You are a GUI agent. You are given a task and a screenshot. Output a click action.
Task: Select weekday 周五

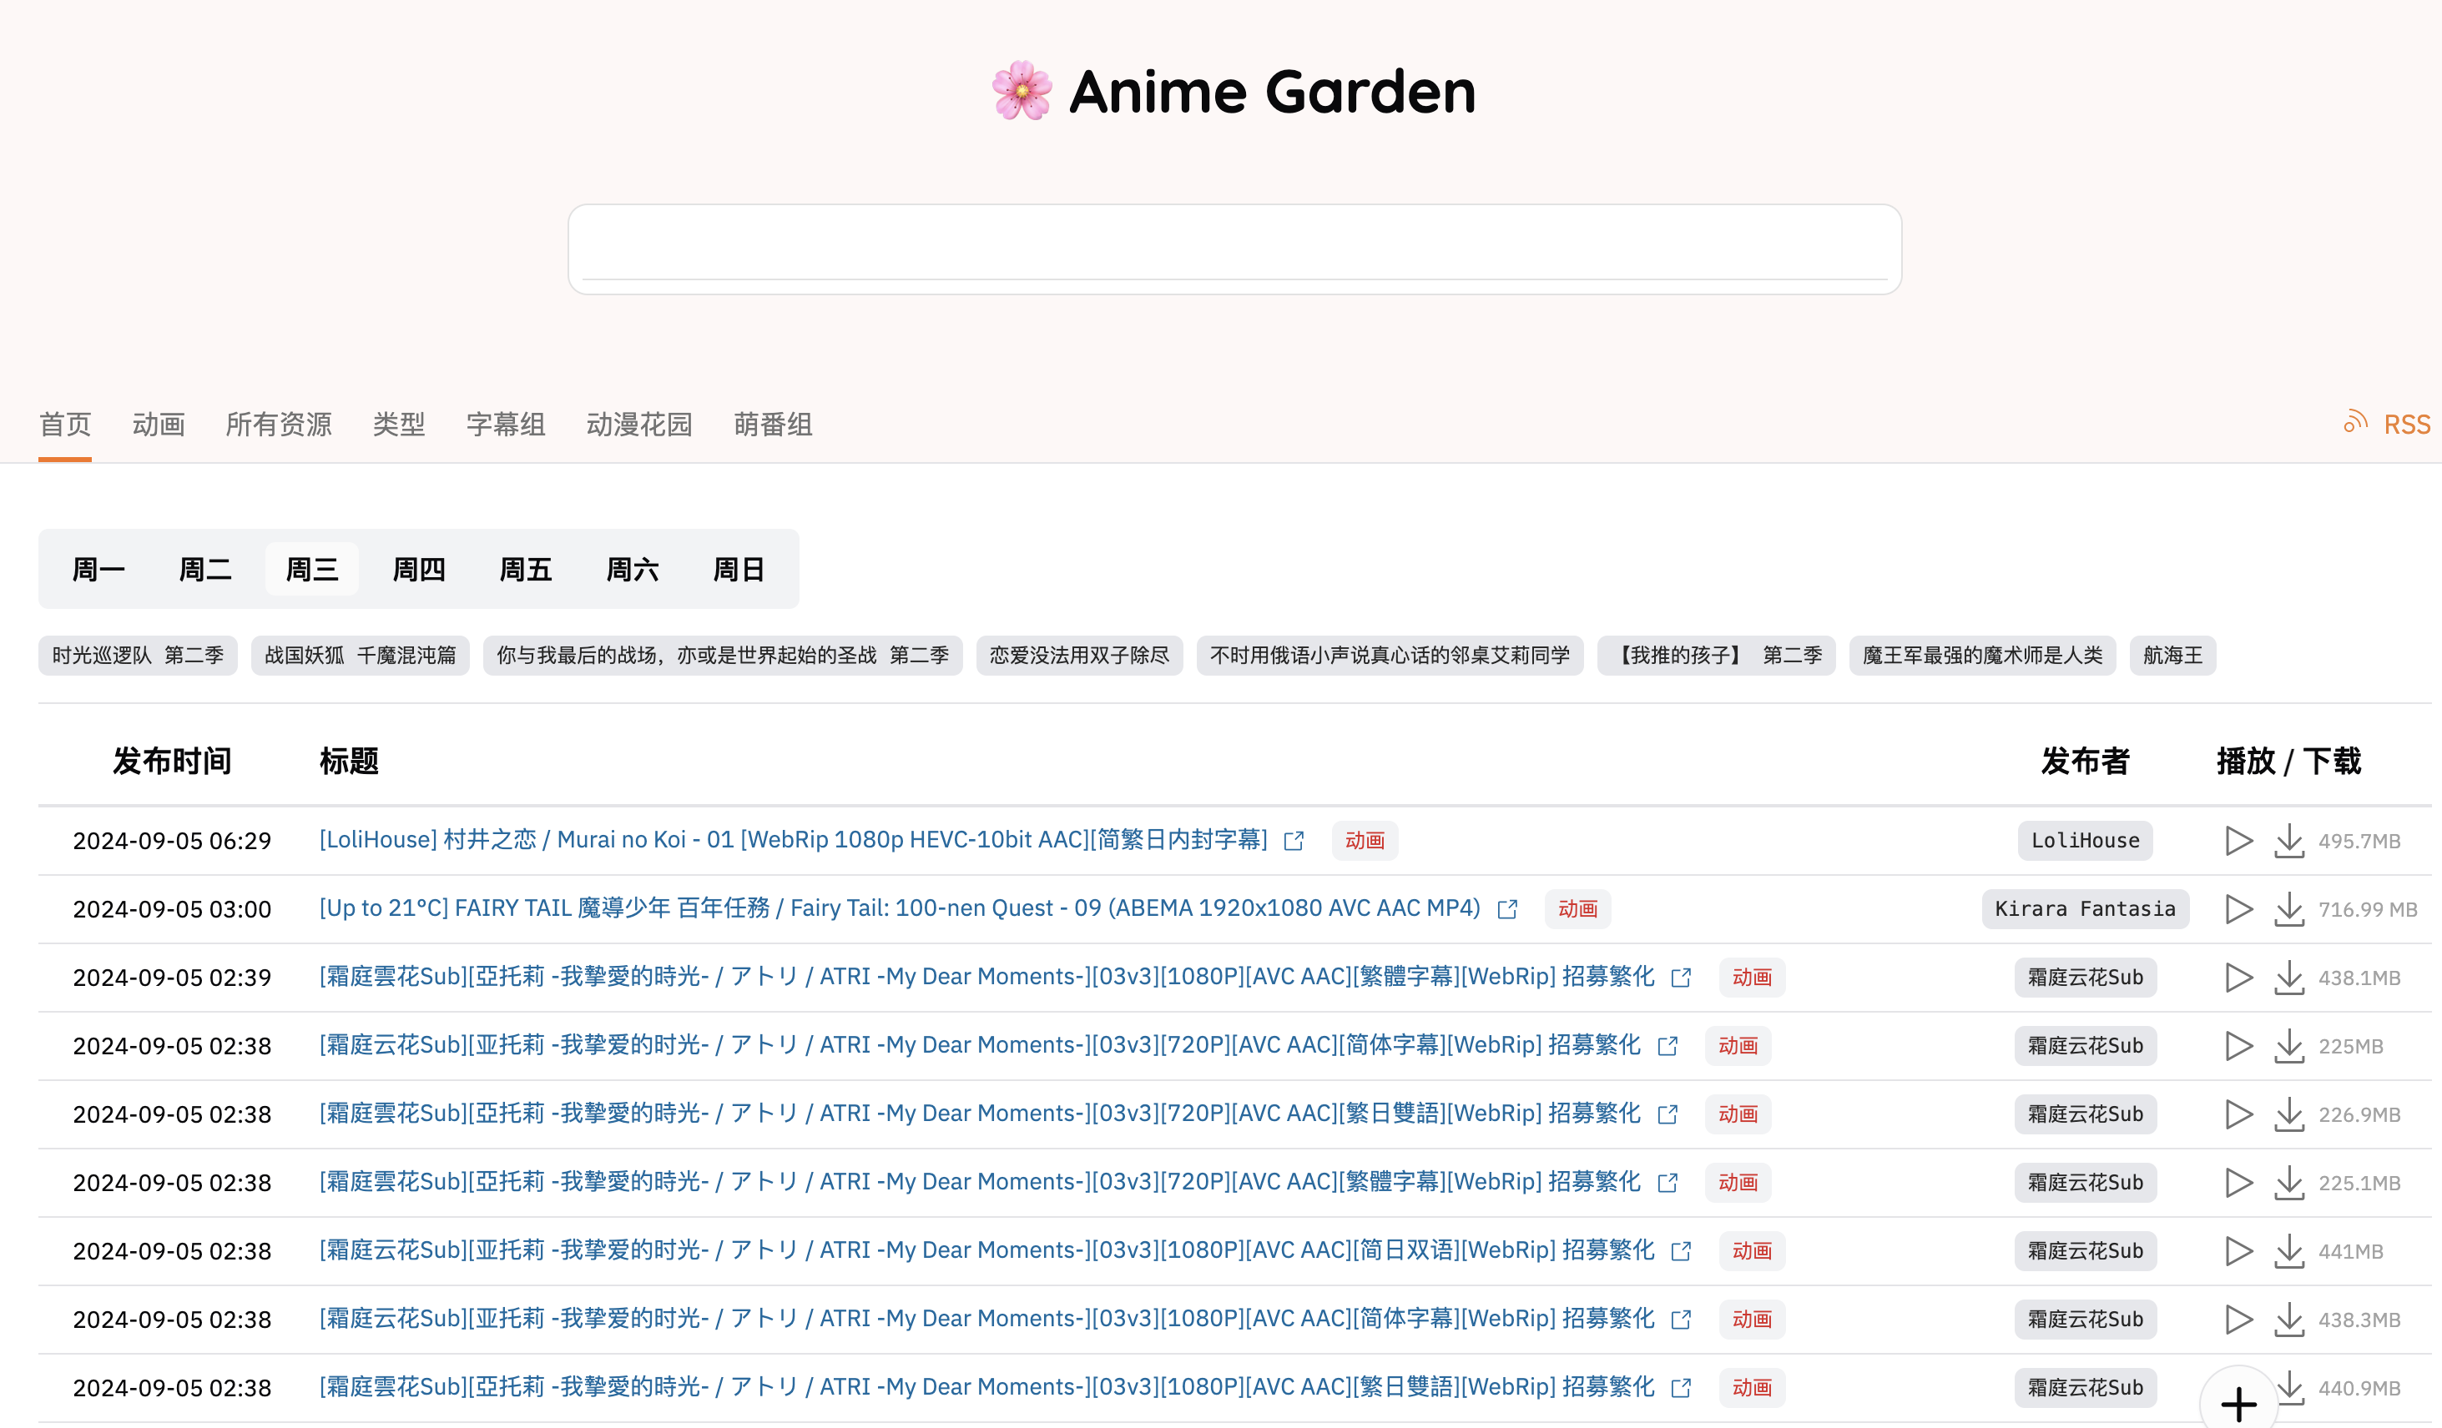[525, 570]
